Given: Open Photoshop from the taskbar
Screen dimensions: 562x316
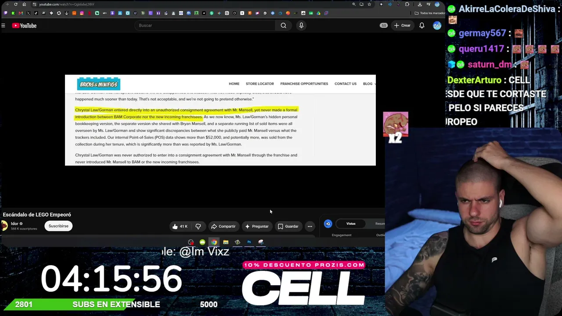Looking at the screenshot, I should (x=249, y=242).
